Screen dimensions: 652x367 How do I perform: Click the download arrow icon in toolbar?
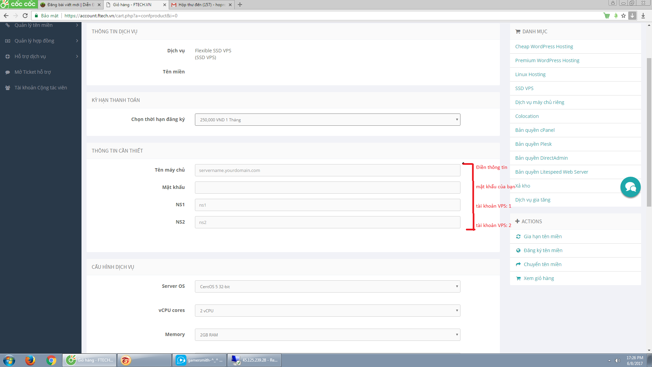(643, 16)
